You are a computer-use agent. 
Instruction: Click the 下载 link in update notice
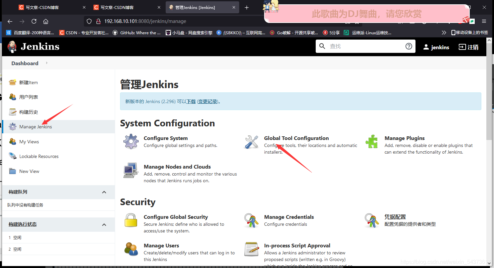click(x=191, y=101)
